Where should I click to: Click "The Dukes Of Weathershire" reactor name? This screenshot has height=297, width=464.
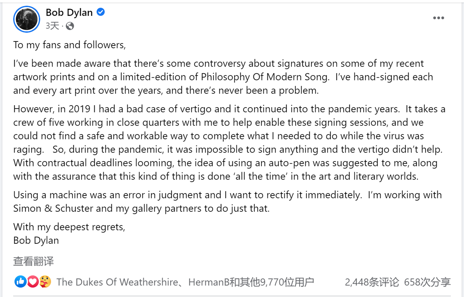(x=117, y=282)
